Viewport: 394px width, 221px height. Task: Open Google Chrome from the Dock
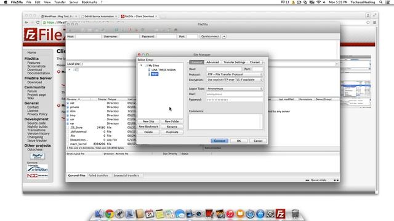tap(110, 214)
